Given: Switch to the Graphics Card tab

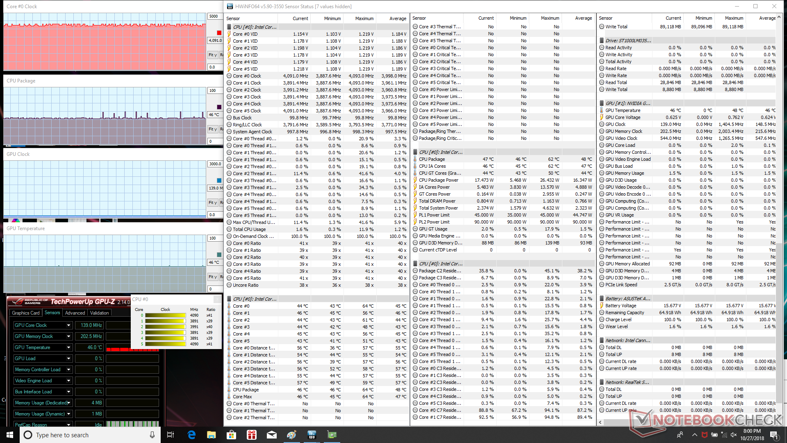Looking at the screenshot, I should tap(26, 313).
